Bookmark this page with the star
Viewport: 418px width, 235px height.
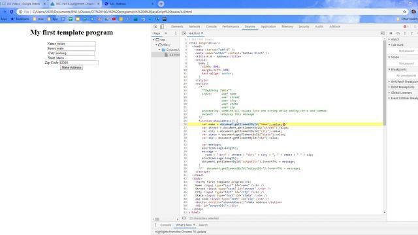coord(405,12)
